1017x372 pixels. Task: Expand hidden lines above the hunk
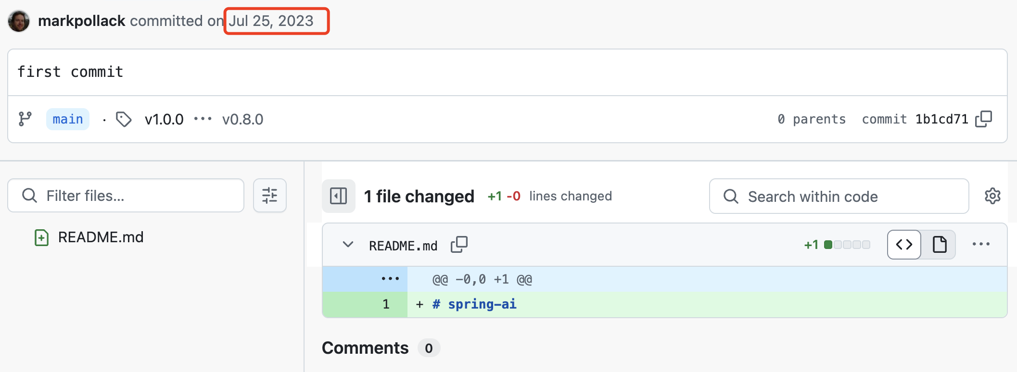point(390,279)
